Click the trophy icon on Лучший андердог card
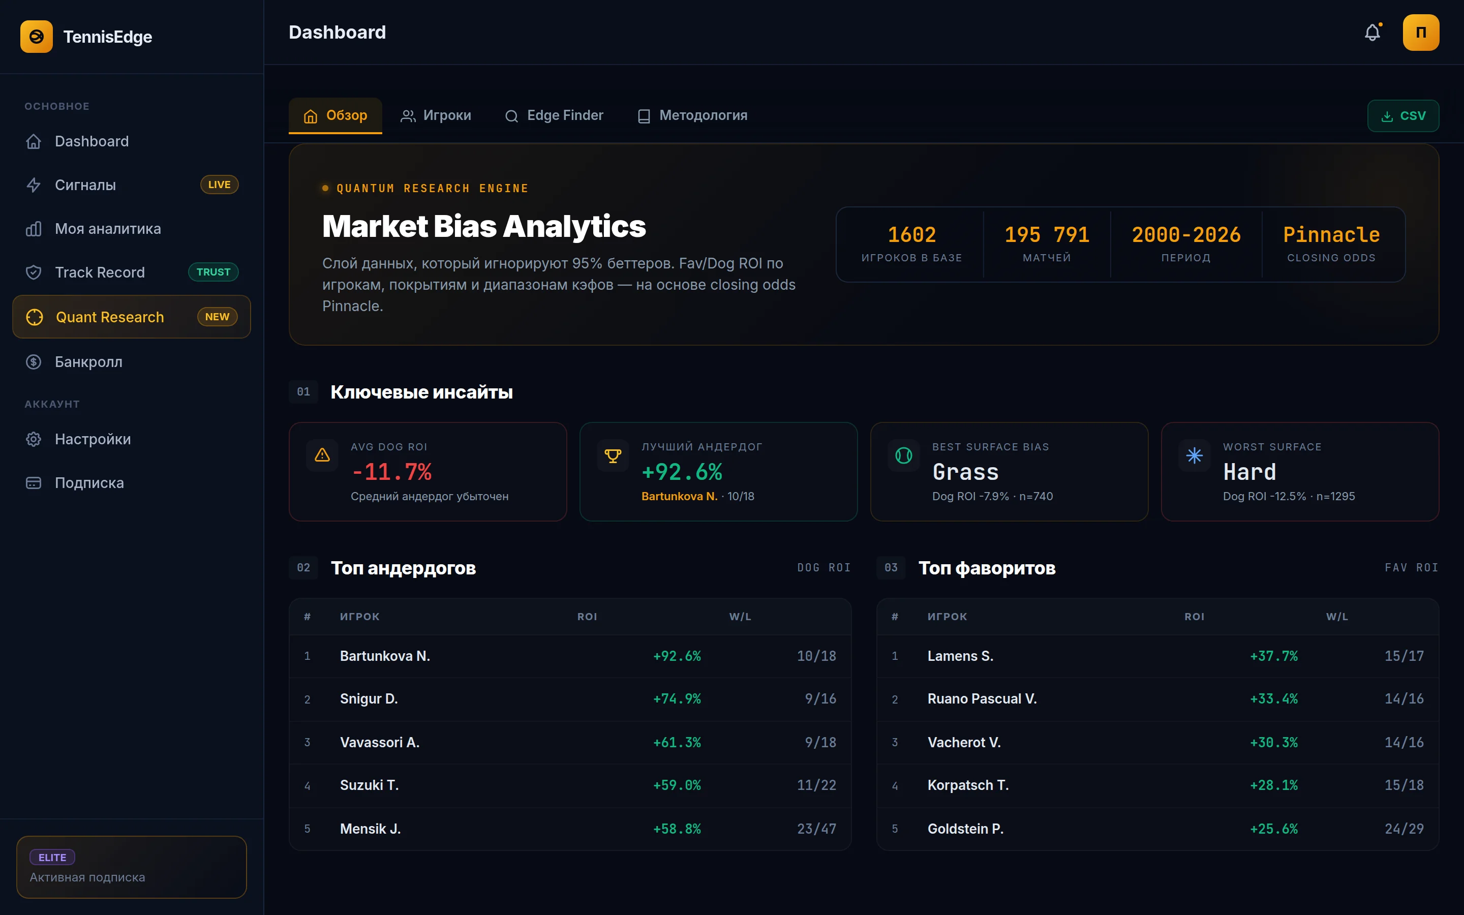 [x=613, y=455]
